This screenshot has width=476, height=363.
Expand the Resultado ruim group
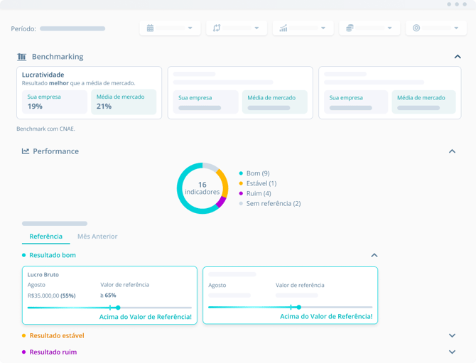coord(452,352)
